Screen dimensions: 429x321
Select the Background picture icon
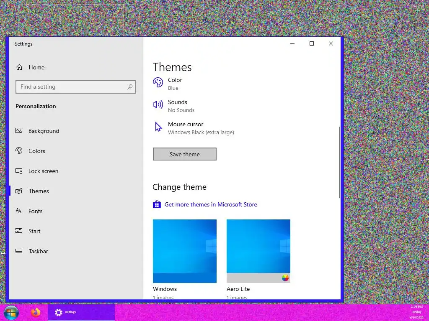[19, 130]
